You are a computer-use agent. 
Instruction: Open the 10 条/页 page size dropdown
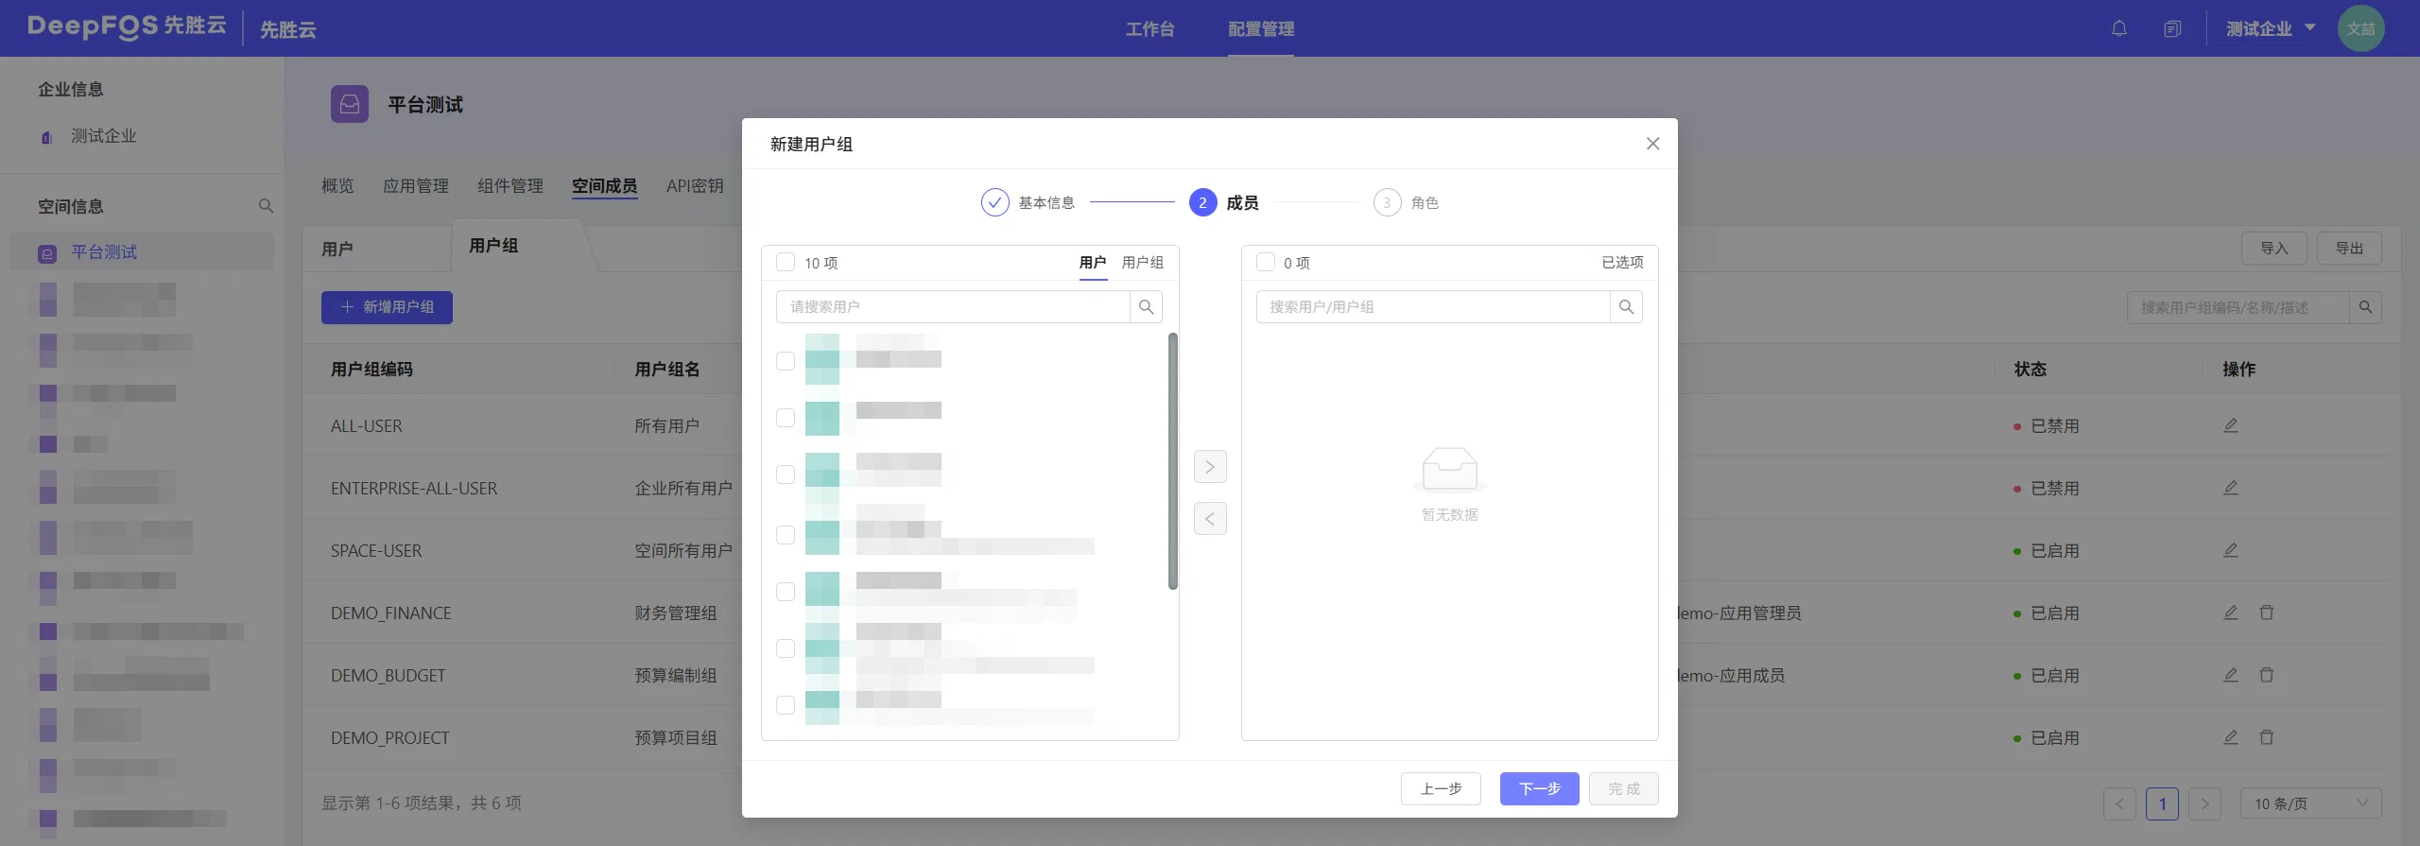tap(2310, 803)
